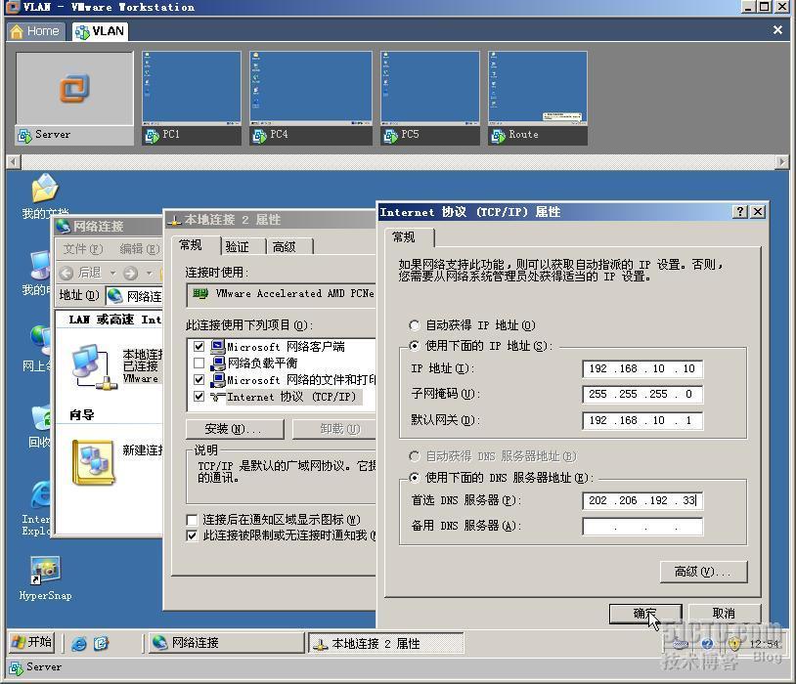The height and width of the screenshot is (684, 796).
Task: Select the 常规 tab in connection properties
Action: [196, 245]
